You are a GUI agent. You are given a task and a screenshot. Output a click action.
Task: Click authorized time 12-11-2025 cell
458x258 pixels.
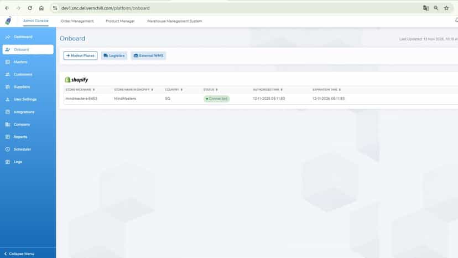269,99
